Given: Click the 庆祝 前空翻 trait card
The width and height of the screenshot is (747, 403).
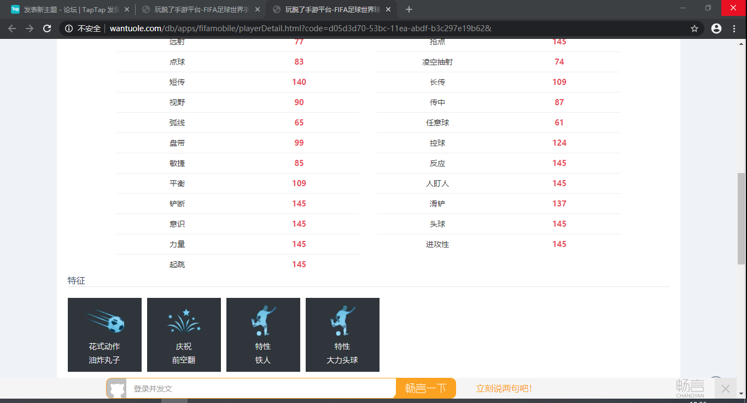Looking at the screenshot, I should (x=184, y=335).
